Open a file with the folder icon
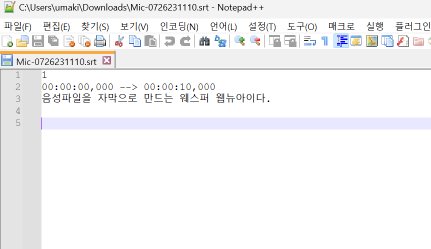The image size is (431, 249). coord(22,41)
